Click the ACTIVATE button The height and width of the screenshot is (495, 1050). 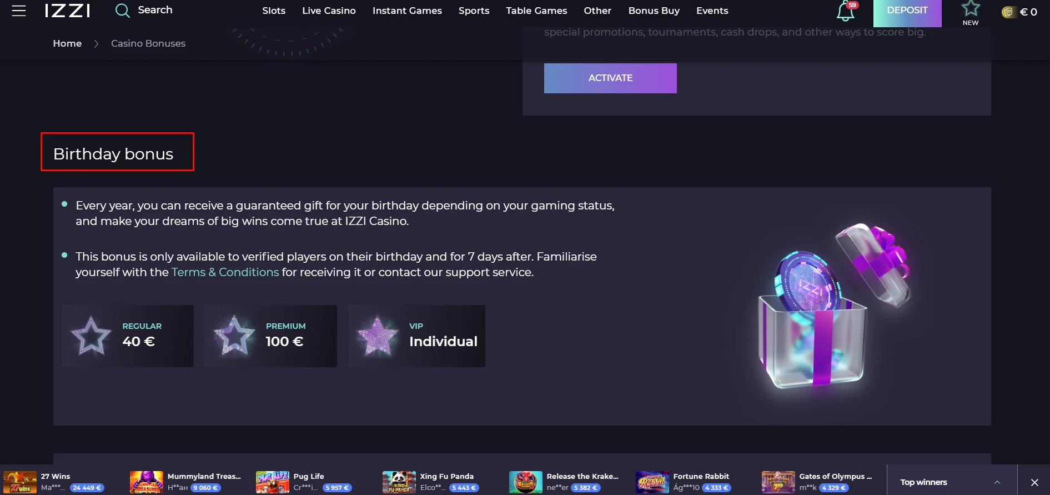tap(610, 78)
